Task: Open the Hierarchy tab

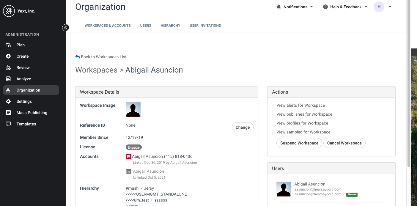Action: pos(170,26)
